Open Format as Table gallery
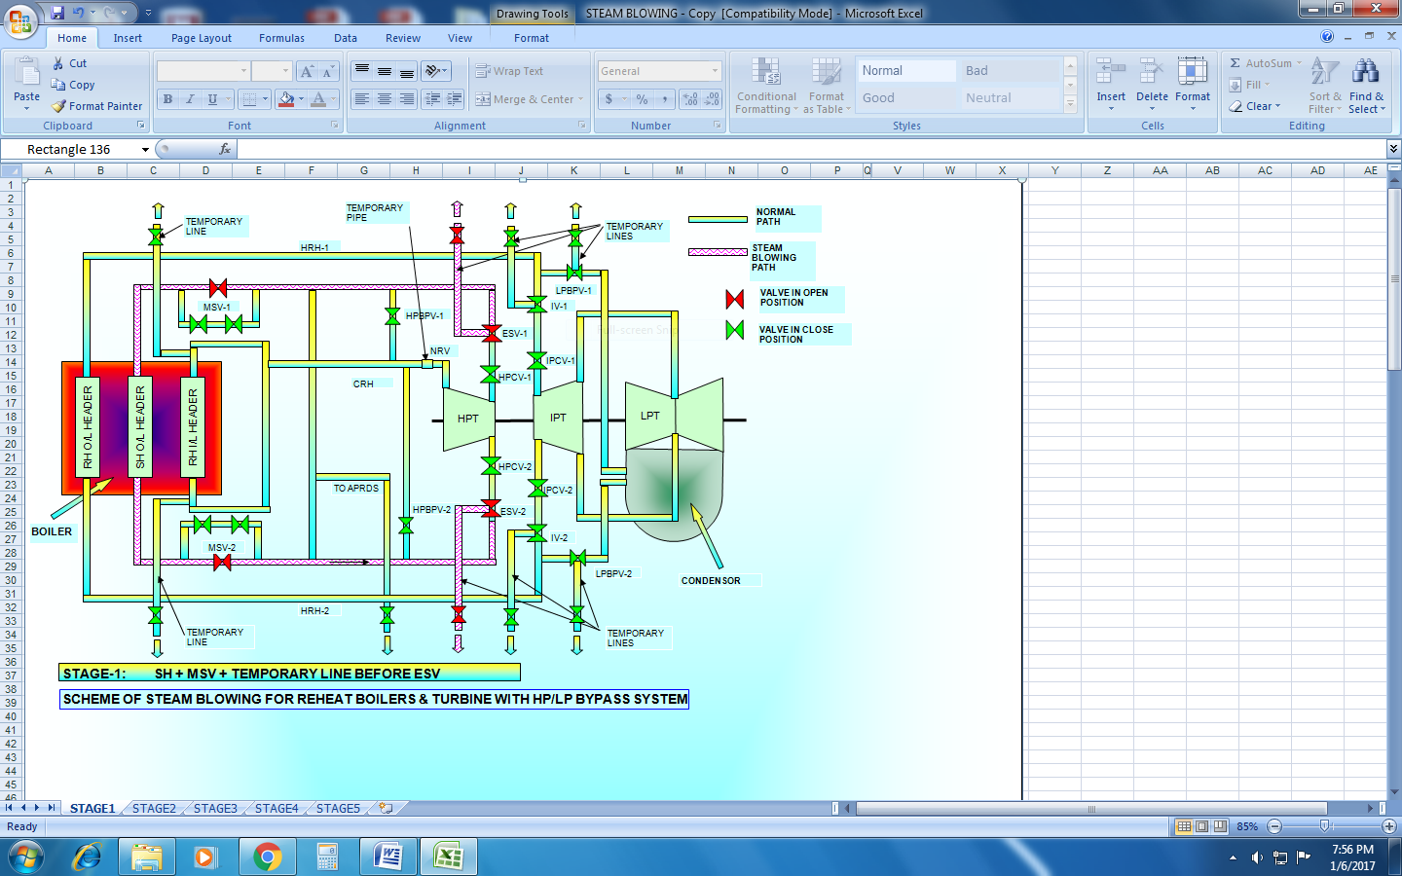 click(826, 86)
